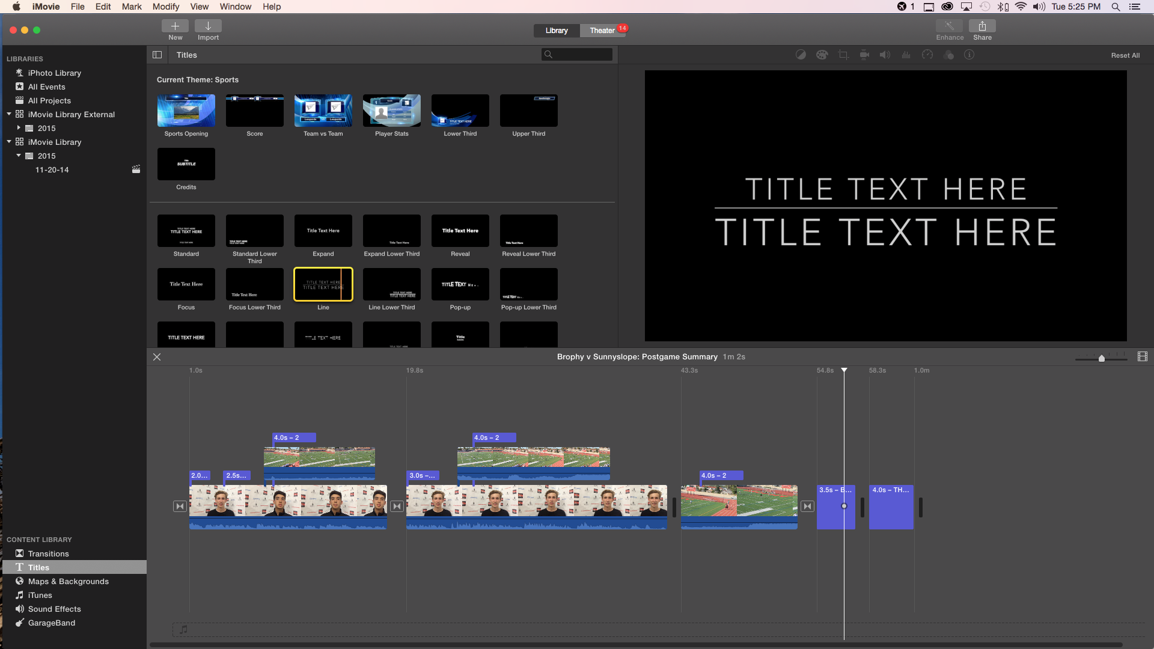Open the cropping tool
This screenshot has width=1154, height=649.
click(843, 54)
